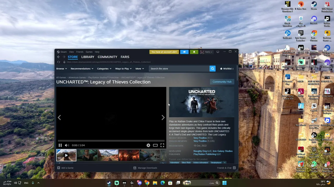Open Fortnite desktop shortcut

301,108
